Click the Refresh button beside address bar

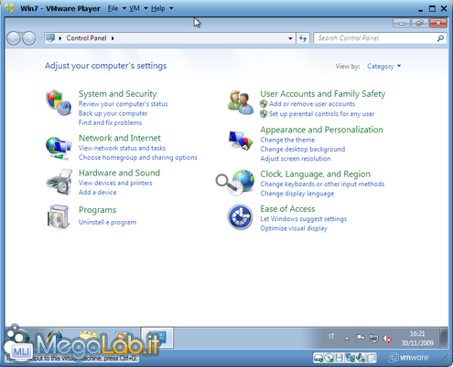coord(303,38)
